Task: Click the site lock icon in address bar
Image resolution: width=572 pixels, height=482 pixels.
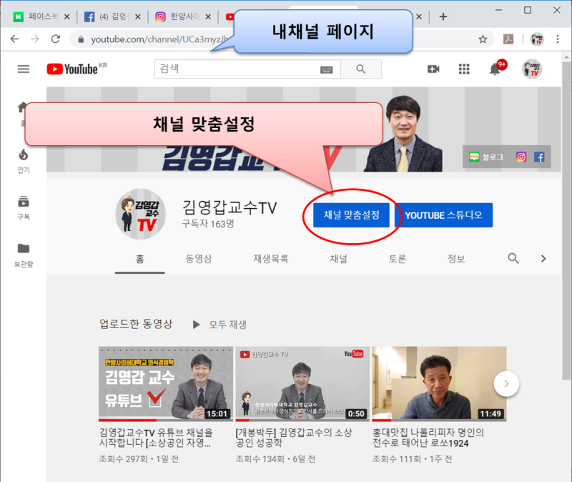Action: coord(81,39)
